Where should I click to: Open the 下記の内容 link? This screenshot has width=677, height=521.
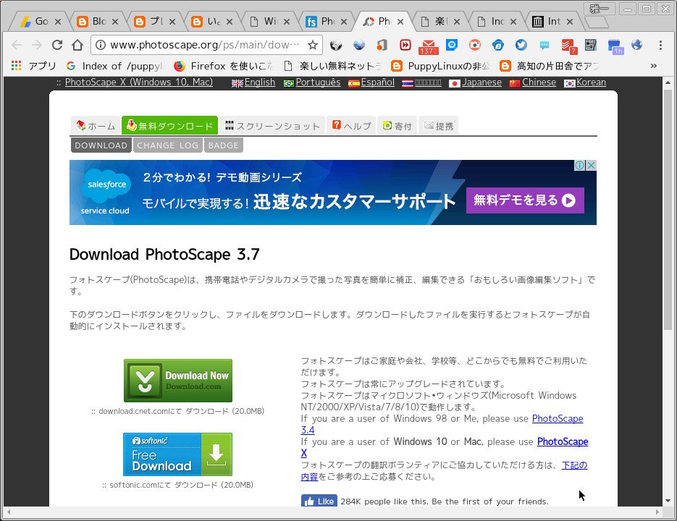tap(574, 465)
